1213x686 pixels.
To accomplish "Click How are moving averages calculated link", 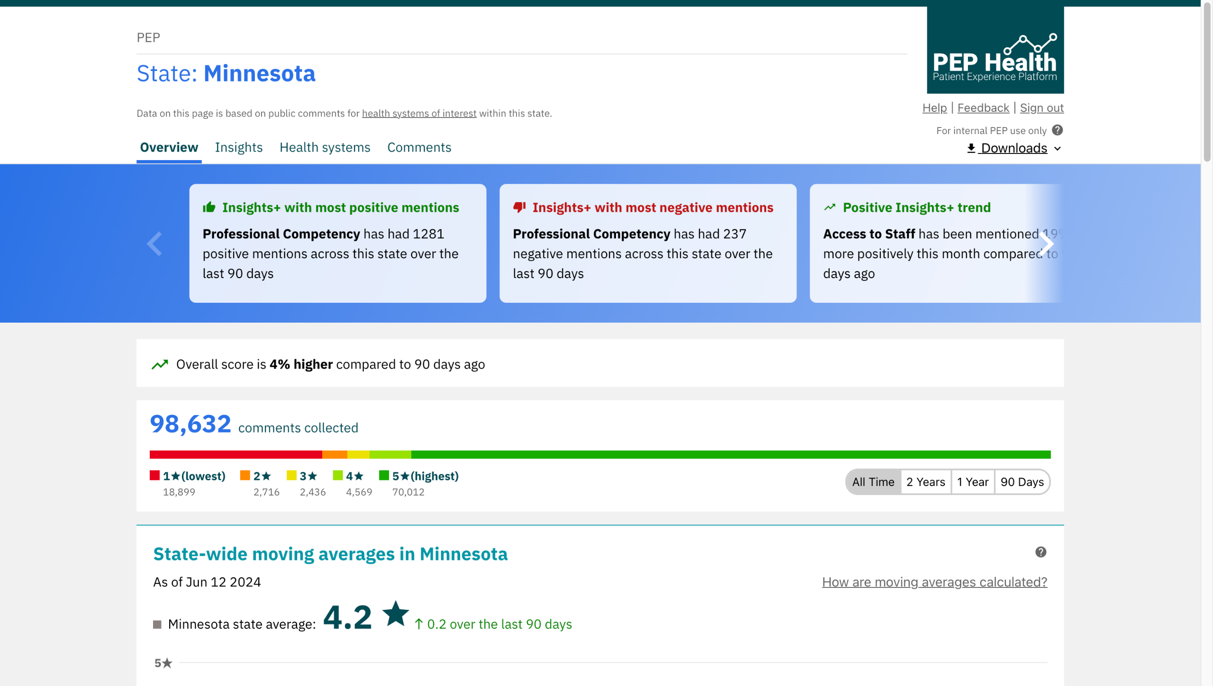I will point(934,582).
